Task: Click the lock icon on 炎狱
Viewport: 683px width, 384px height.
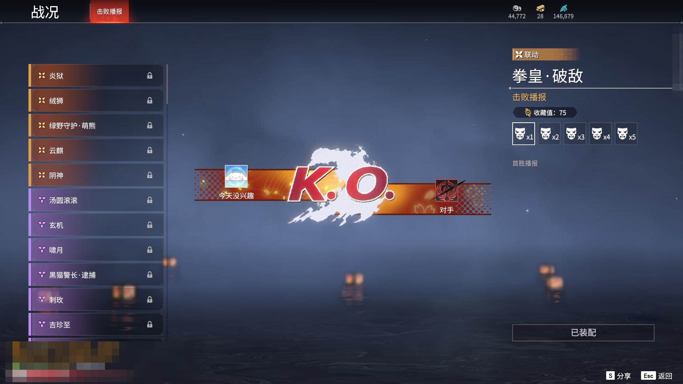Action: [150, 76]
